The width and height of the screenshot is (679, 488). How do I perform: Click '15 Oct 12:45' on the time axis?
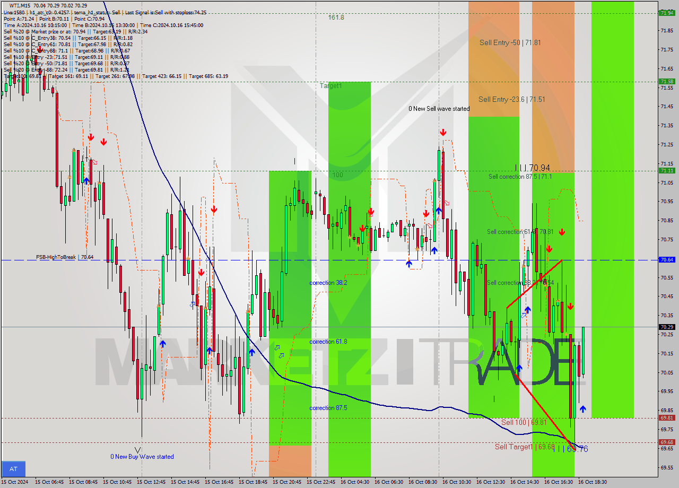(151, 482)
